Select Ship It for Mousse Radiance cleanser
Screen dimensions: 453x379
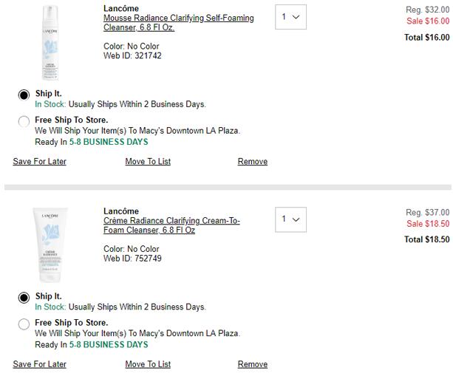pyautogui.click(x=24, y=95)
